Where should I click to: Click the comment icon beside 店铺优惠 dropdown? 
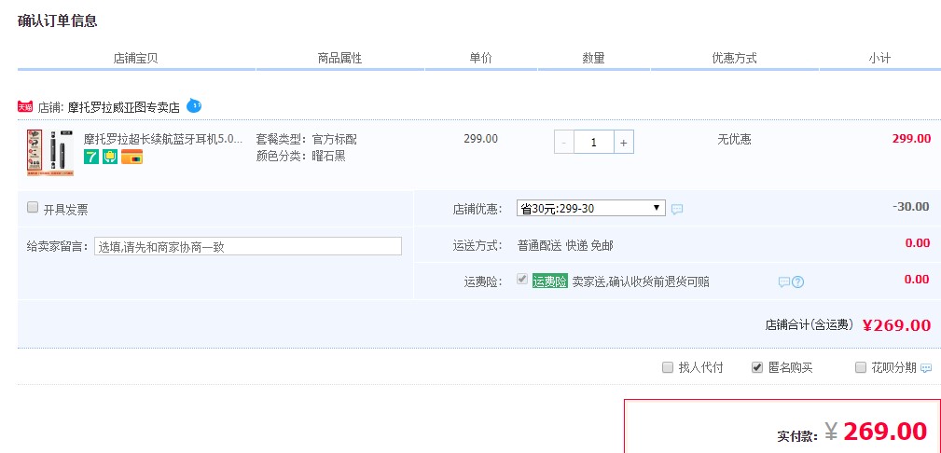677,210
